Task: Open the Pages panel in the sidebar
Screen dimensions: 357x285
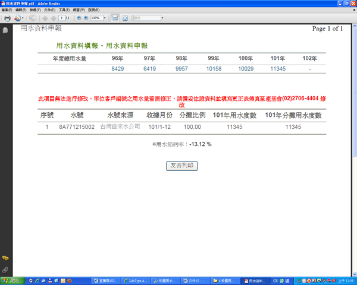Action: click(x=5, y=30)
